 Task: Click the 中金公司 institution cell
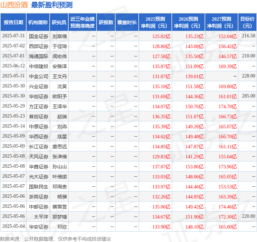[39, 76]
